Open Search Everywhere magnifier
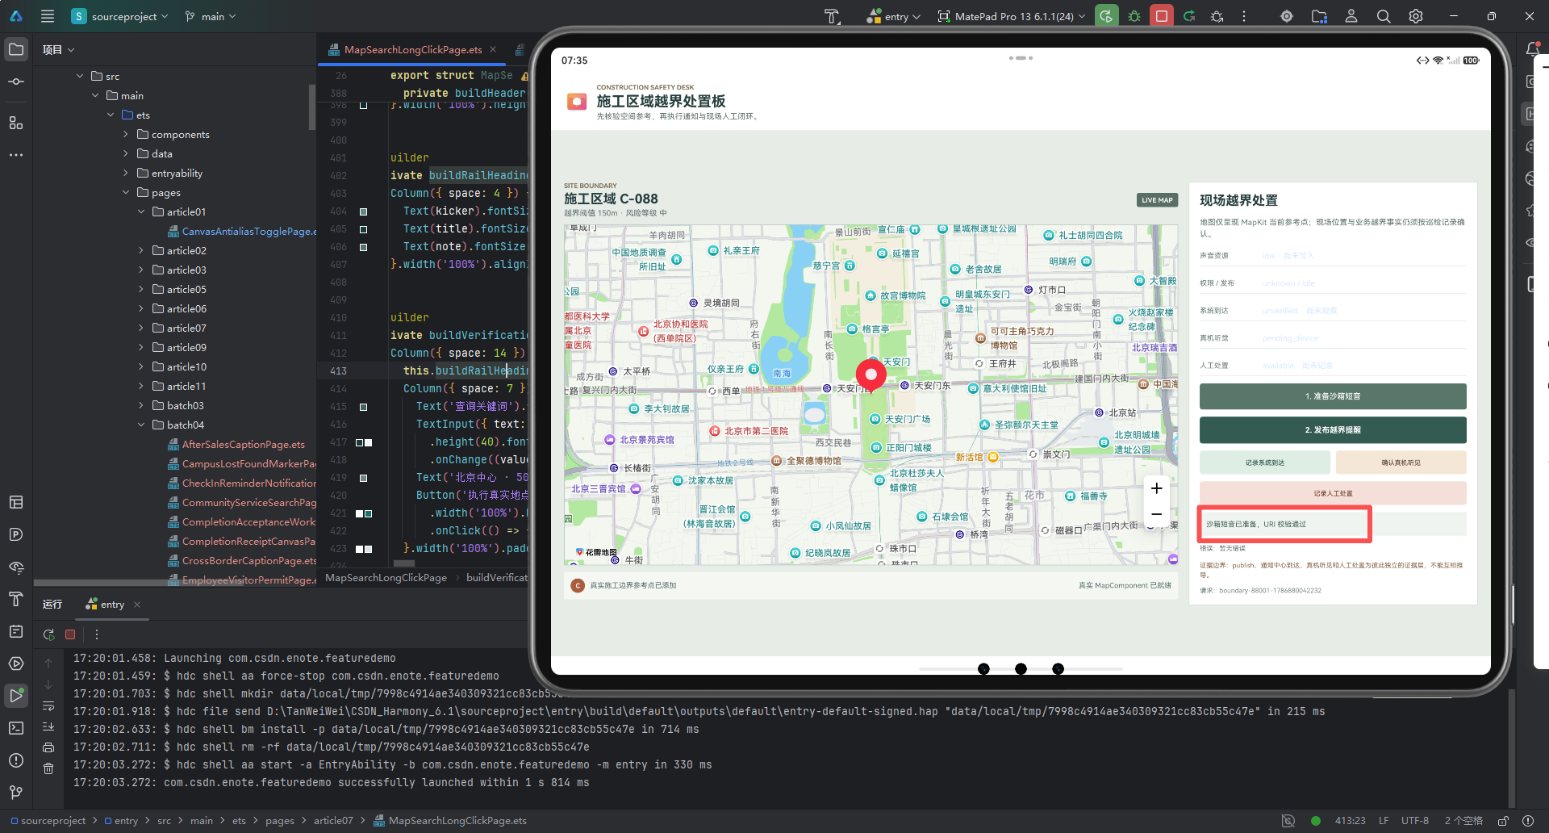Screen dimensions: 1549x833 pyautogui.click(x=1384, y=16)
